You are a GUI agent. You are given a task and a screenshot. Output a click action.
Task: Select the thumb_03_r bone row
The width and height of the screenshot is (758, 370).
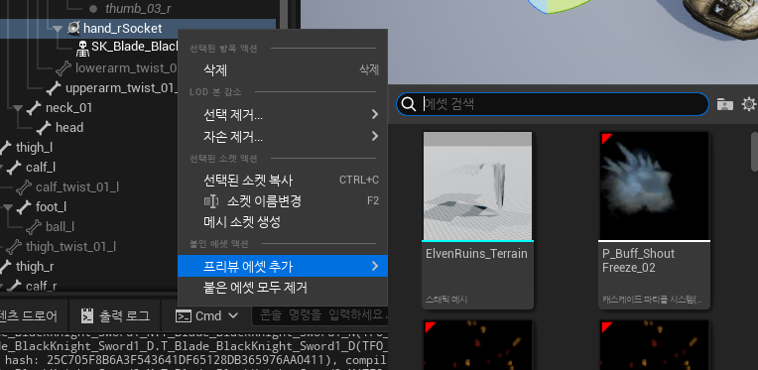[138, 9]
